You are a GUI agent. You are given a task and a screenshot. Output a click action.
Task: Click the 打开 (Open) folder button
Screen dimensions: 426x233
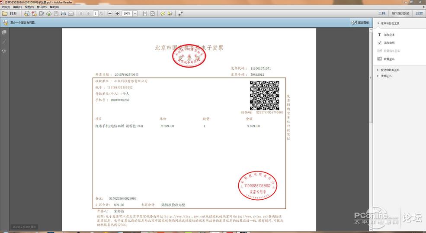(10, 13)
